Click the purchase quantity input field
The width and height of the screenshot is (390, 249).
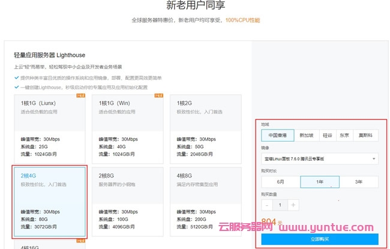280,205
